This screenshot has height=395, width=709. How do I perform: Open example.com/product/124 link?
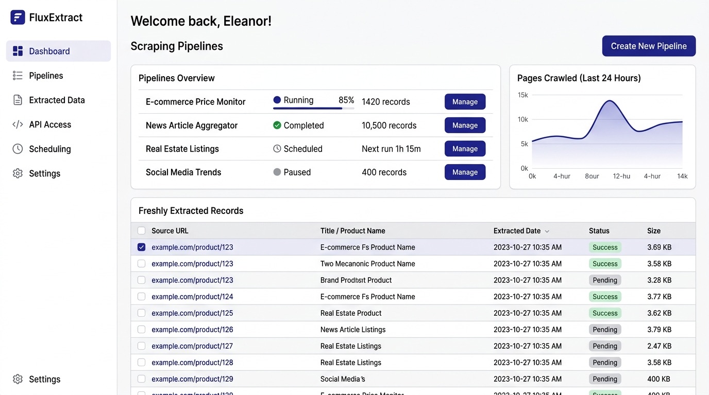pos(192,297)
